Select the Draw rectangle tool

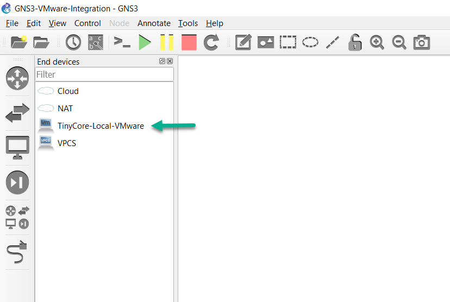click(288, 42)
